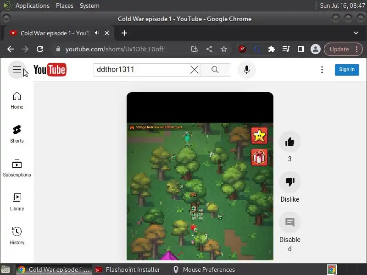The width and height of the screenshot is (367, 275).
Task: Open History in the sidebar
Action: coord(17,236)
